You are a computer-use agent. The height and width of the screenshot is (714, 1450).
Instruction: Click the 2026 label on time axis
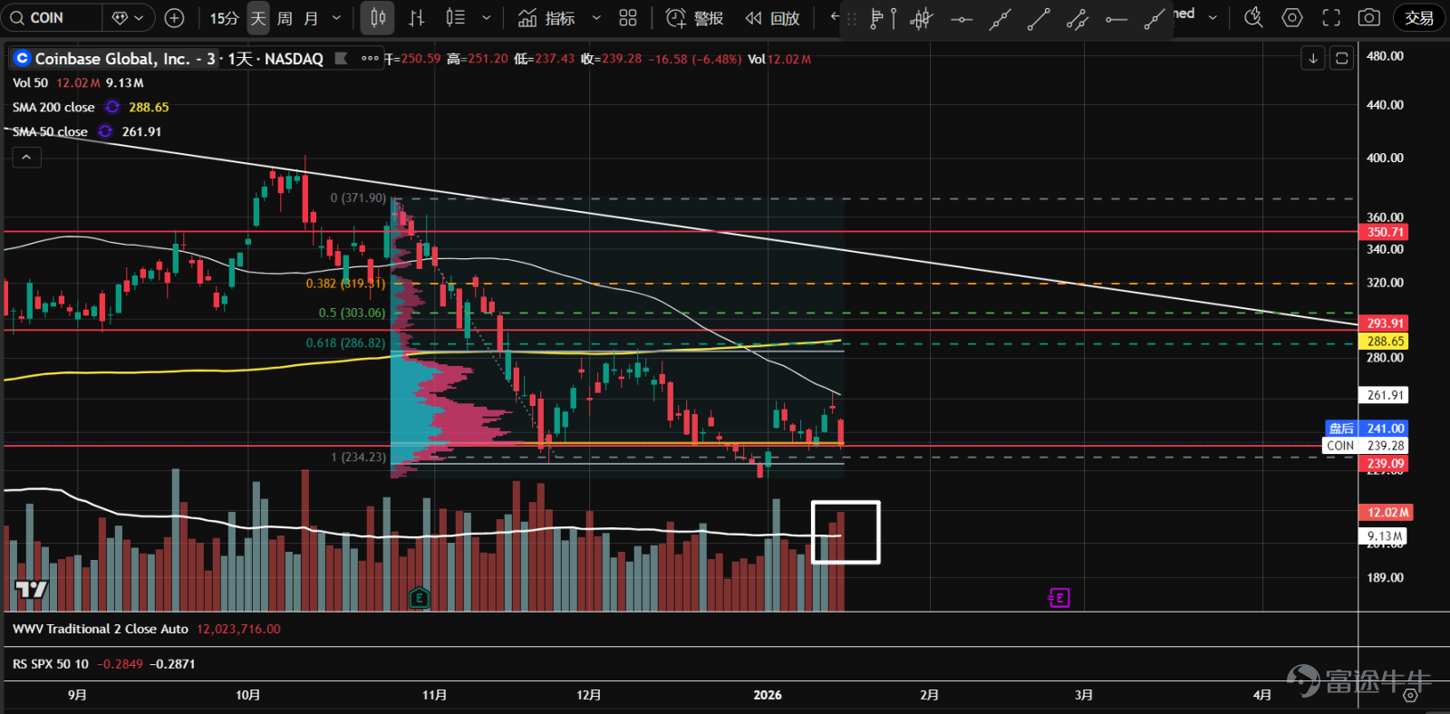(768, 695)
